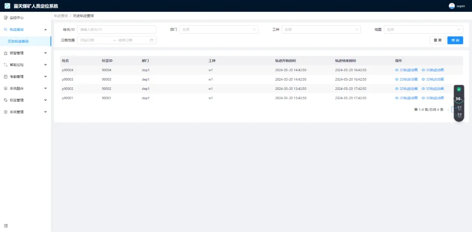View 2D轨迹动画 for p90002

point(406,89)
